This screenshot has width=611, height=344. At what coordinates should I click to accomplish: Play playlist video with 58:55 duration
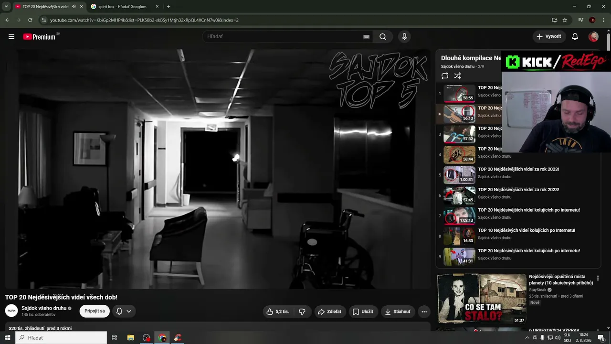tap(459, 94)
